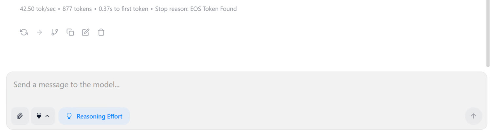Regenerate the model's response
490x134 pixels.
tap(24, 32)
